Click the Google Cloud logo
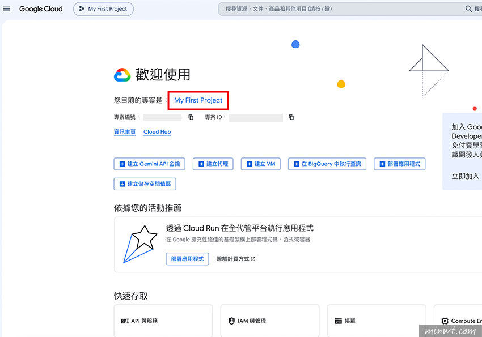 point(41,9)
